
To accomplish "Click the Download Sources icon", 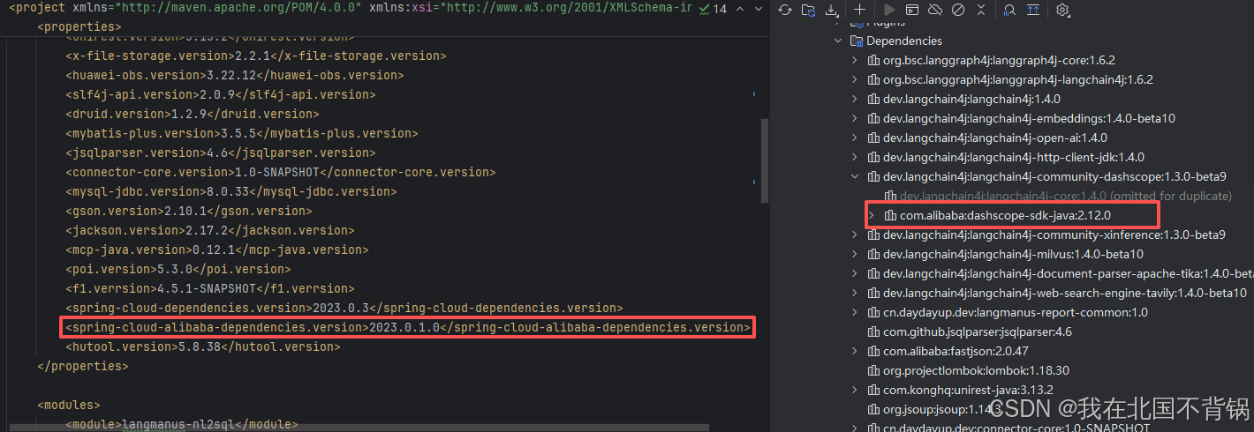I will [831, 10].
